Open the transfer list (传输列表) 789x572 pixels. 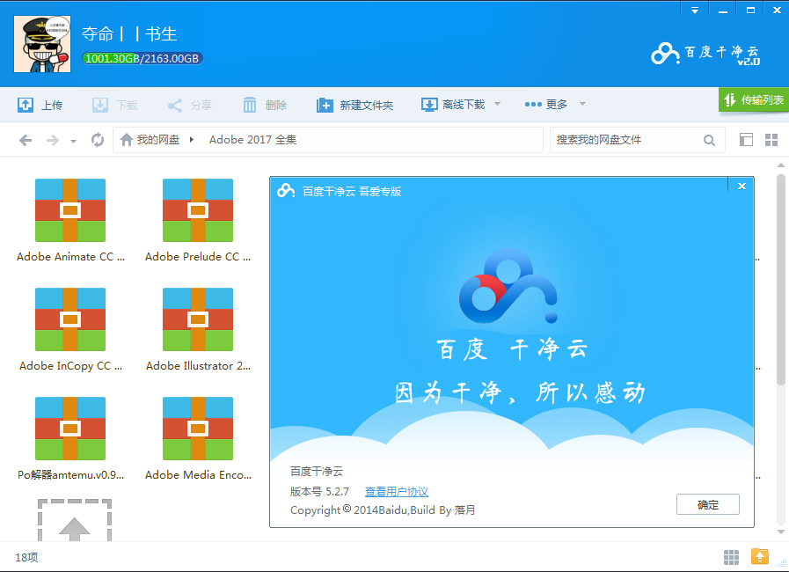click(754, 99)
